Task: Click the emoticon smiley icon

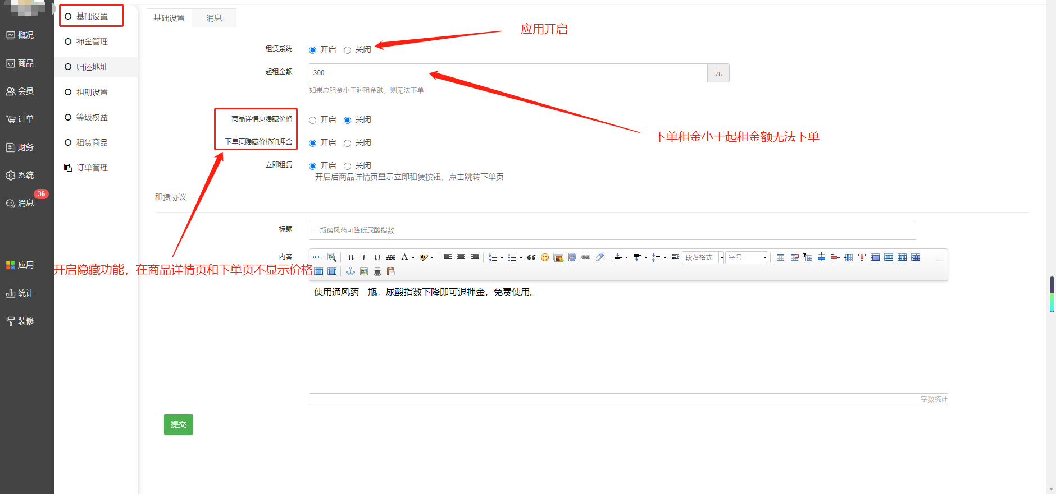Action: [544, 257]
